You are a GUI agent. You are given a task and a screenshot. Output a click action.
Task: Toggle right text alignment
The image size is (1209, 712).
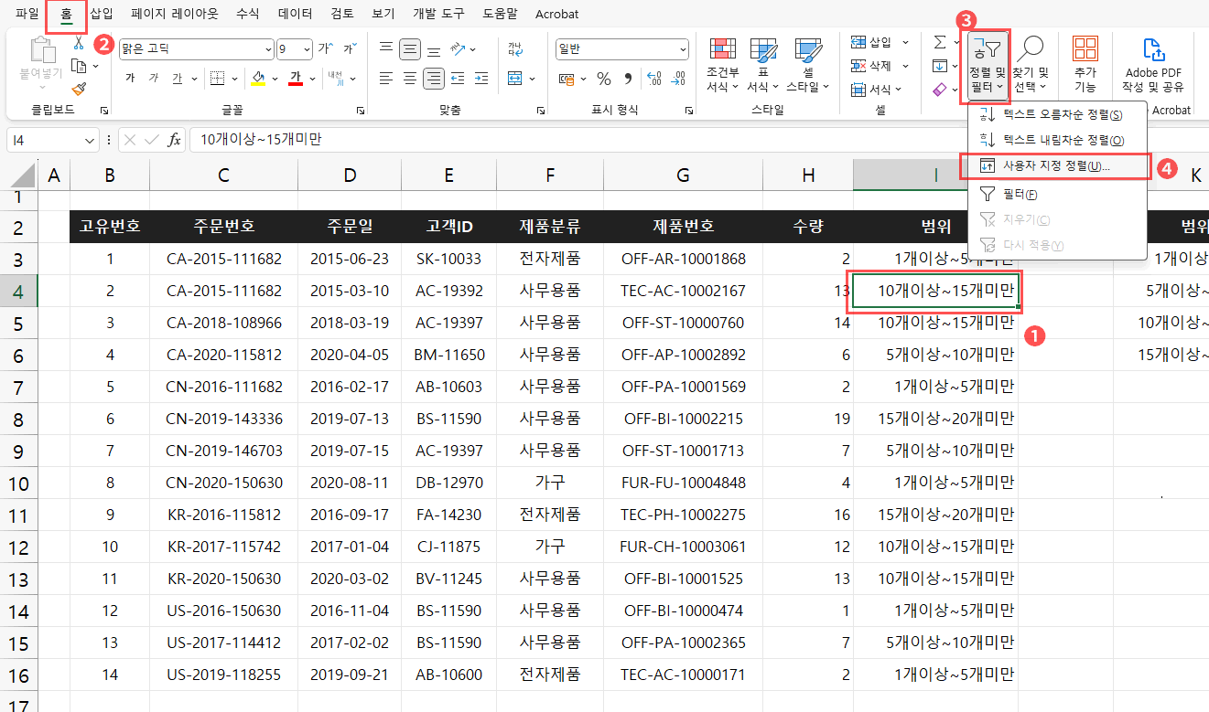(x=435, y=79)
